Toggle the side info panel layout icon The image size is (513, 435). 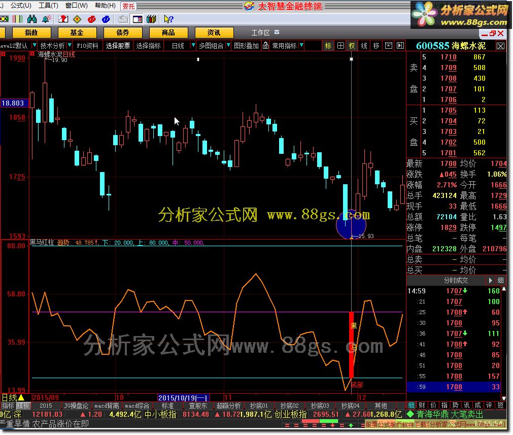(x=137, y=19)
